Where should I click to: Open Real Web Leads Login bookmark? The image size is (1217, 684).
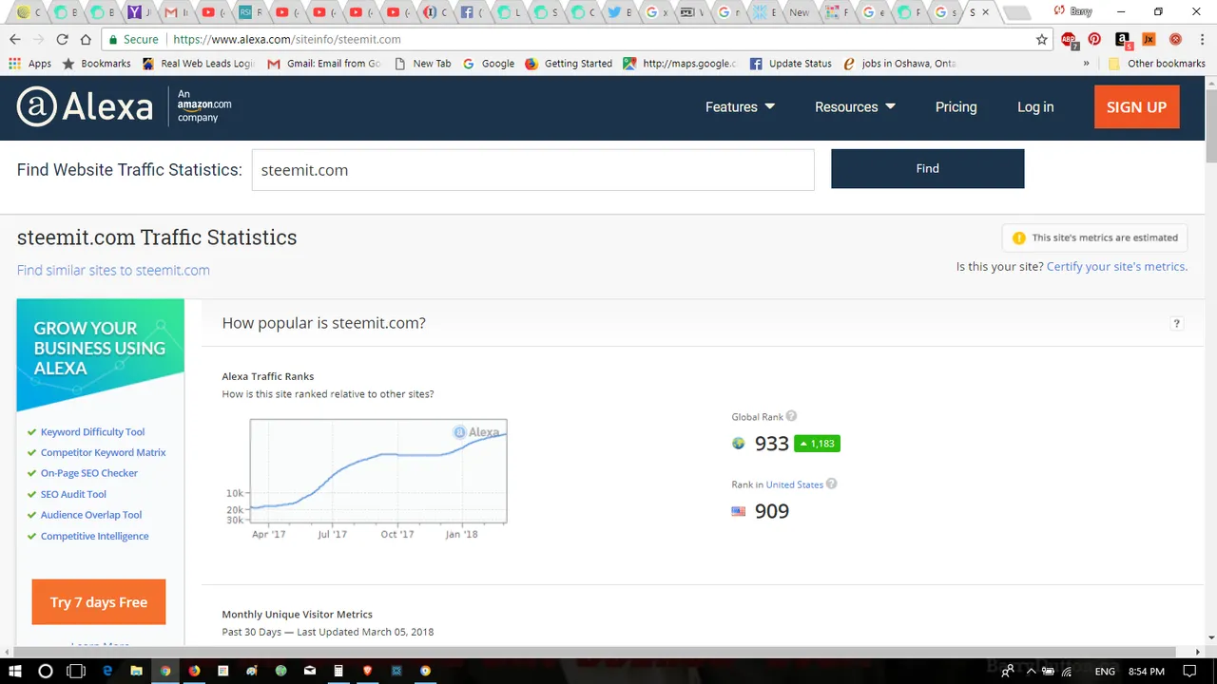pyautogui.click(x=198, y=64)
